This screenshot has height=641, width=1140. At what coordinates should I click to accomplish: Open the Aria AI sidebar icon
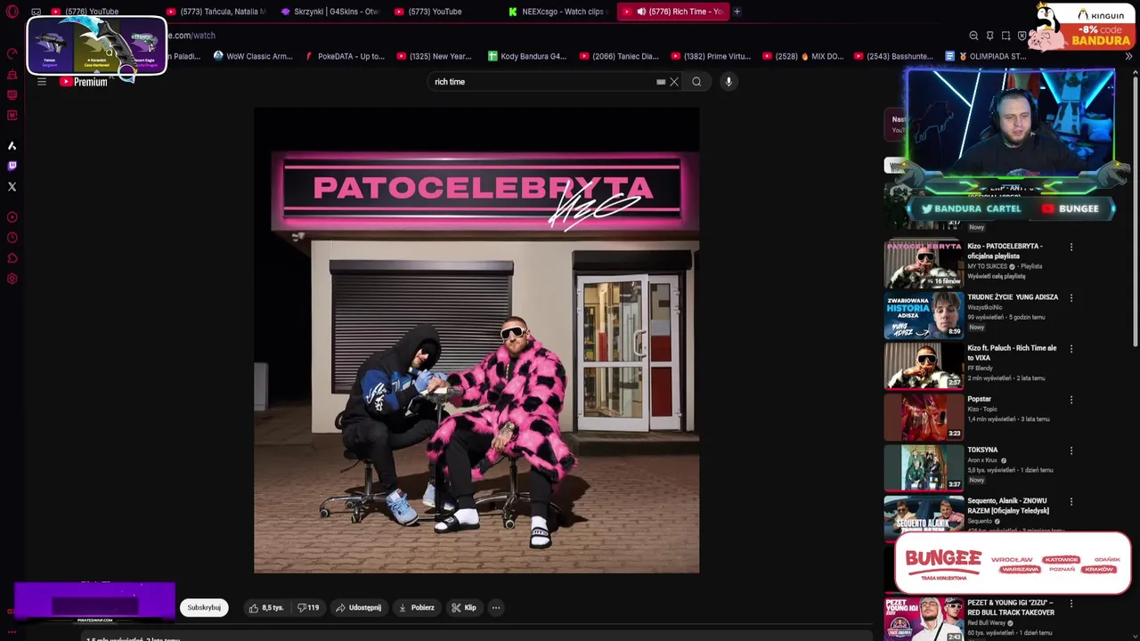tap(12, 145)
